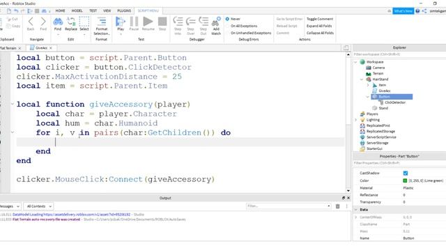Click the editor split view icon above scrollbar

coord(346,48)
